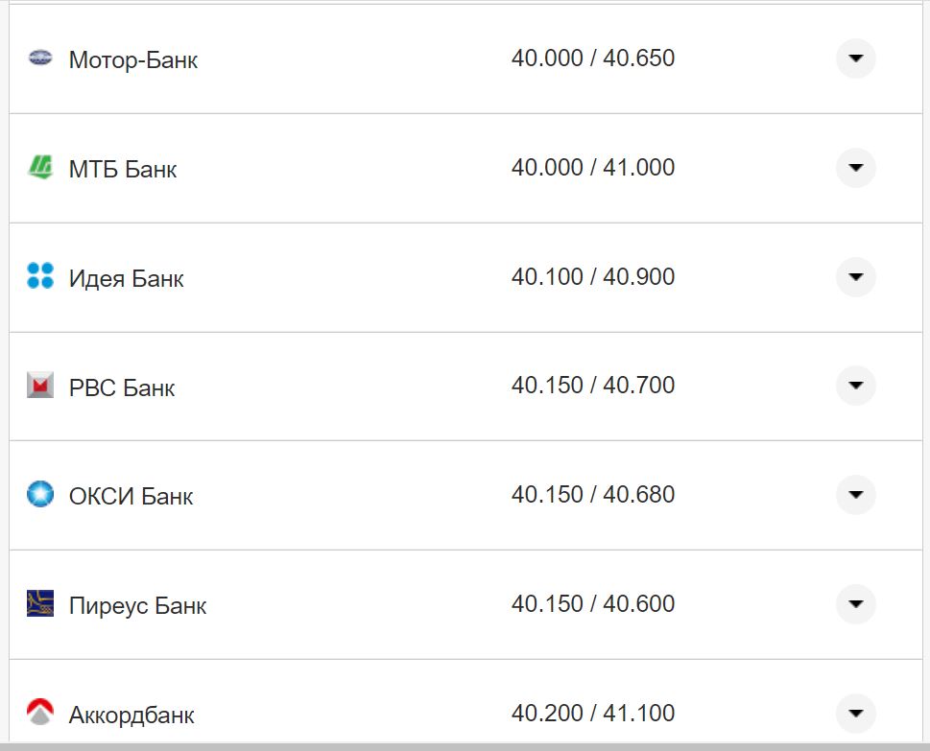This screenshot has width=930, height=751.
Task: Expand the МТБ Банк rate details
Action: pyautogui.click(x=855, y=168)
